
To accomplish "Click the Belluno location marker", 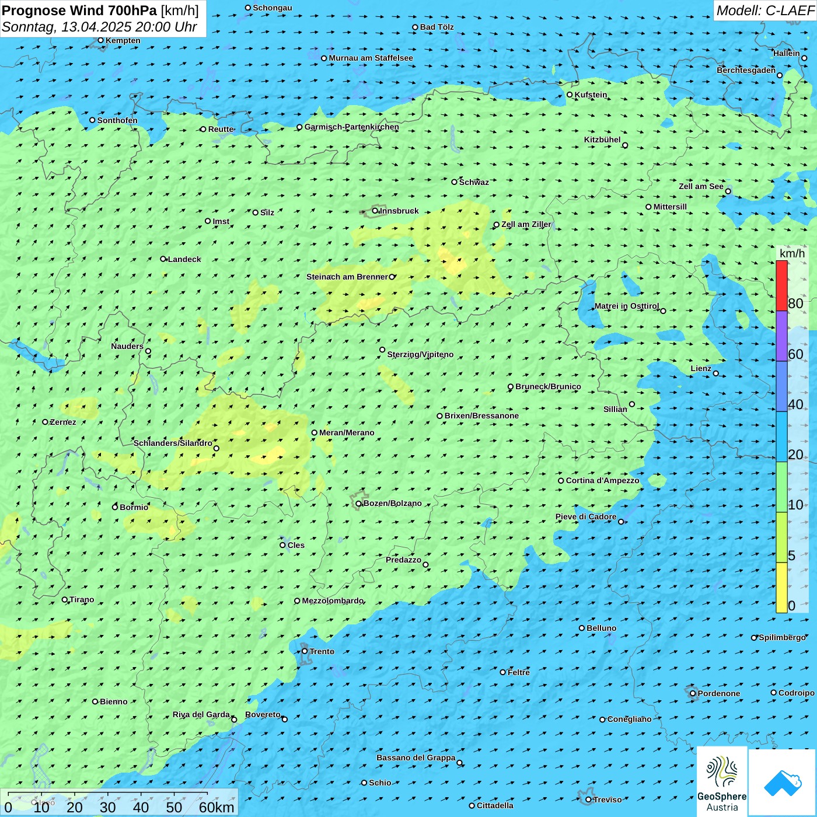I will click(x=582, y=628).
